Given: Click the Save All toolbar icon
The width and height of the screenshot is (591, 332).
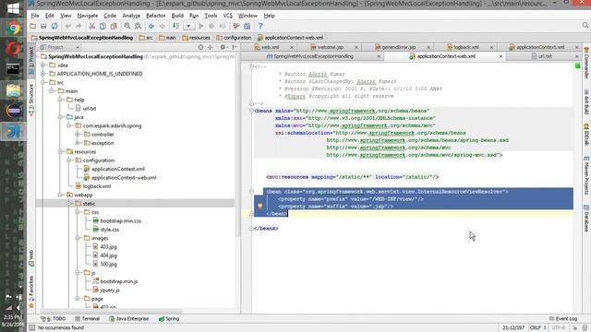Looking at the screenshot, I should [x=43, y=26].
